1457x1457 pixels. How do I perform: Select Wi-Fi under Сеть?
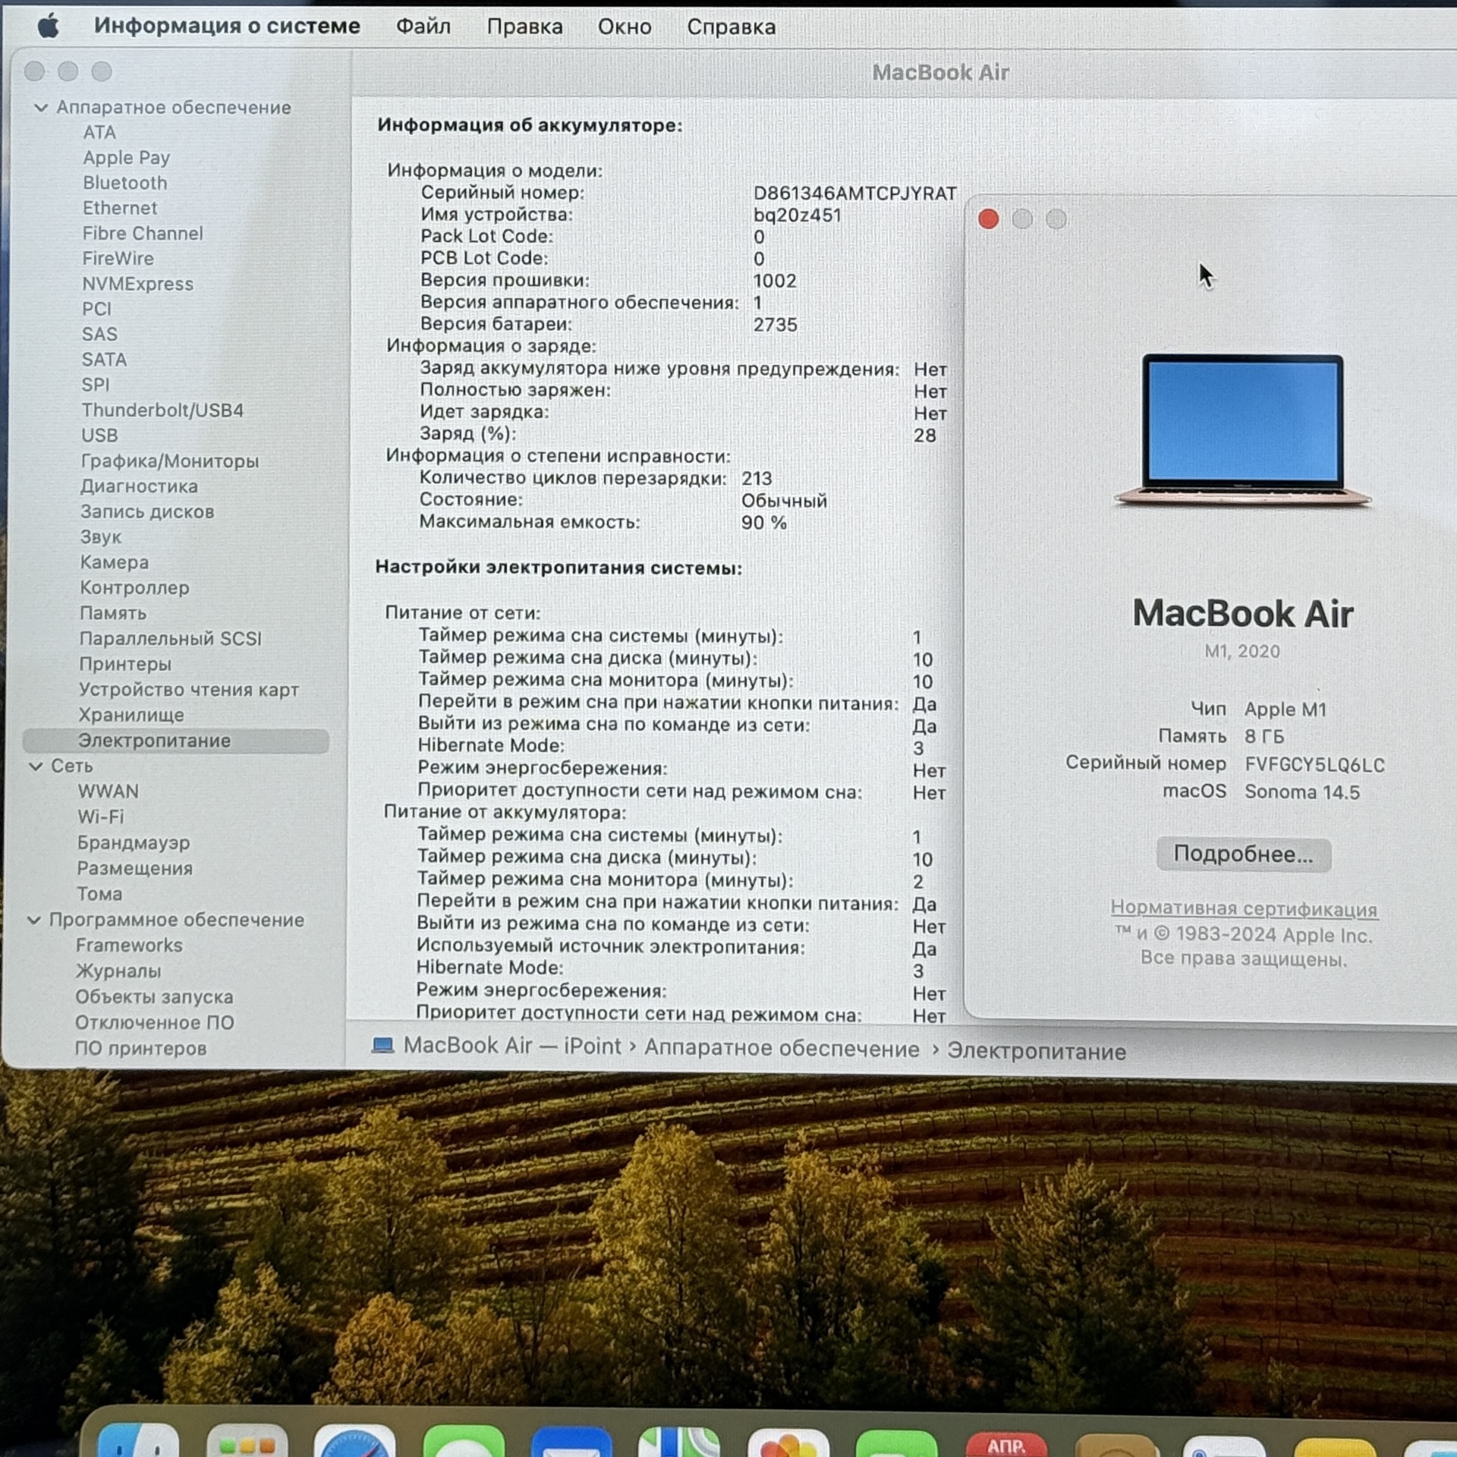[100, 817]
